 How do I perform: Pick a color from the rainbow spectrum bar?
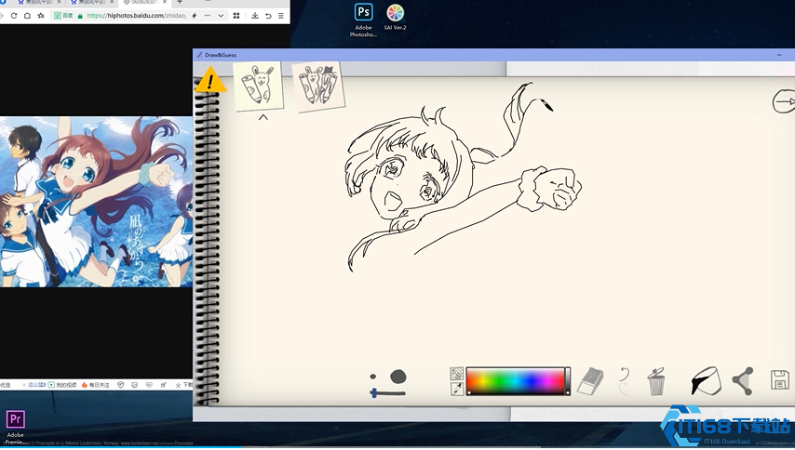pyautogui.click(x=517, y=380)
